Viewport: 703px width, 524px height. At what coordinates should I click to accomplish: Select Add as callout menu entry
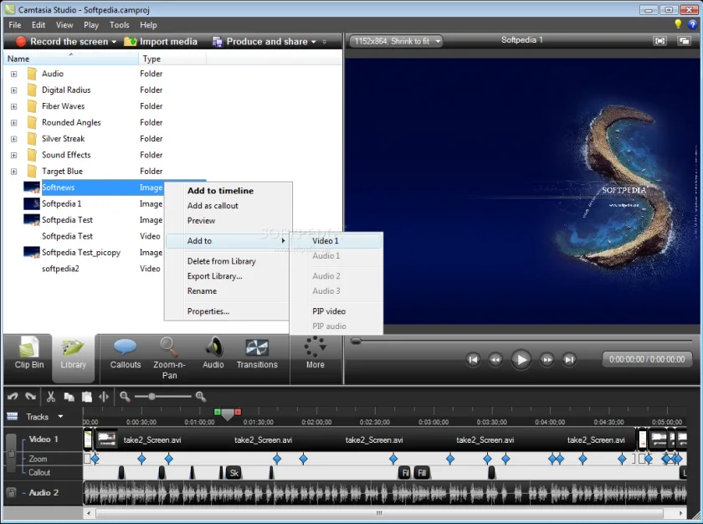(x=213, y=206)
